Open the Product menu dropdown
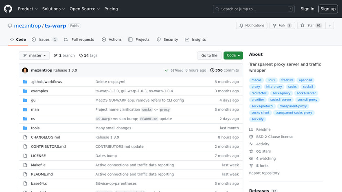The height and width of the screenshot is (192, 342). [28, 9]
